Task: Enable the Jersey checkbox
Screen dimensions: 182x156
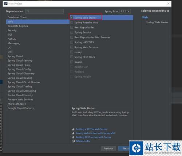Action: pos(72,52)
